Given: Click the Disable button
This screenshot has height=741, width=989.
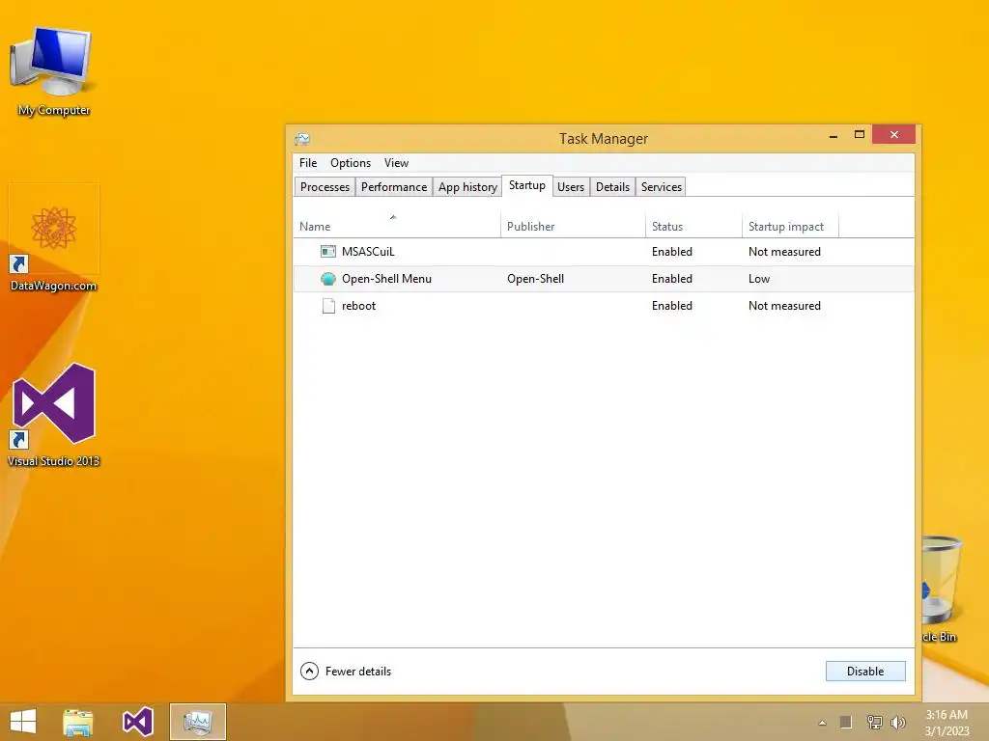Looking at the screenshot, I should [x=865, y=672].
